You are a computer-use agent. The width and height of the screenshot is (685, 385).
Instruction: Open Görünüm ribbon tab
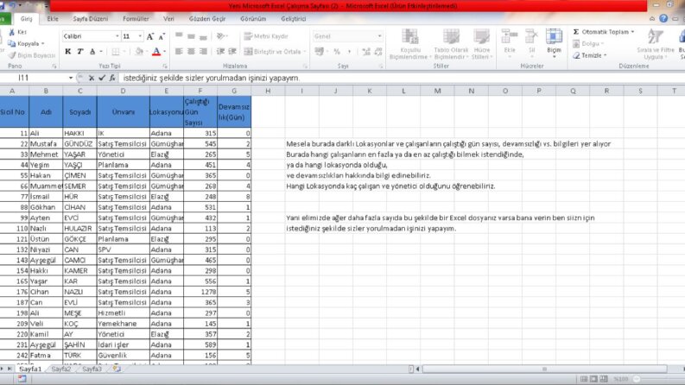point(253,19)
